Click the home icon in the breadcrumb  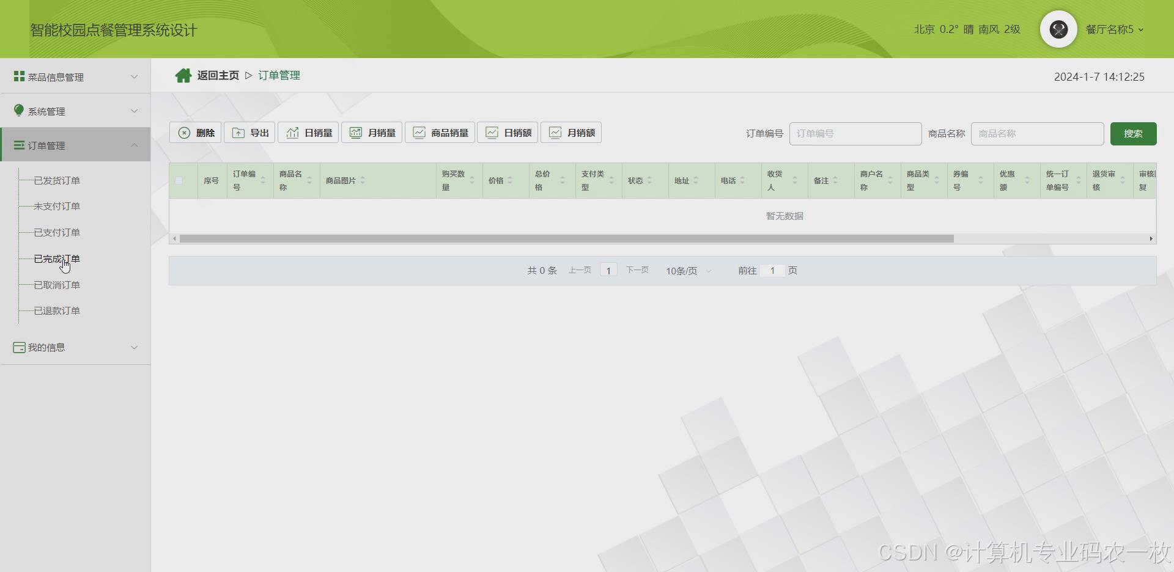click(x=183, y=75)
